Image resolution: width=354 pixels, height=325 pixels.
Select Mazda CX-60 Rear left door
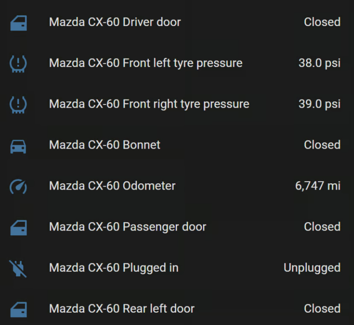tap(122, 309)
